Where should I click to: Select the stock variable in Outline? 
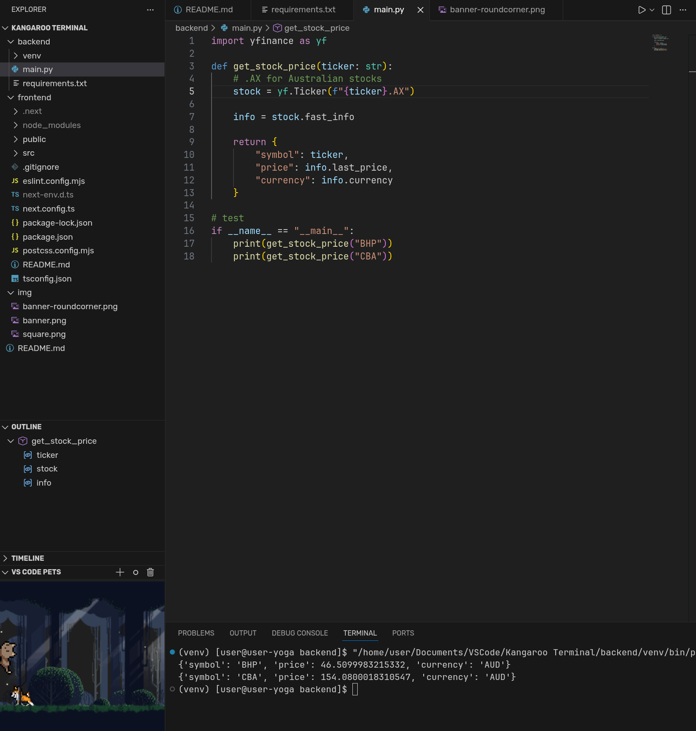(x=47, y=469)
